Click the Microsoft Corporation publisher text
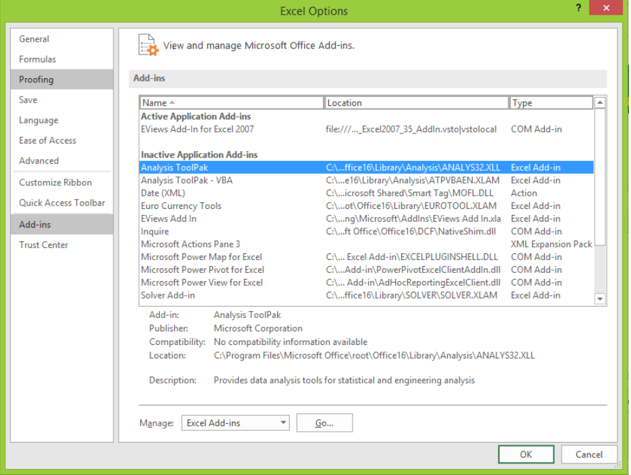 [x=258, y=328]
